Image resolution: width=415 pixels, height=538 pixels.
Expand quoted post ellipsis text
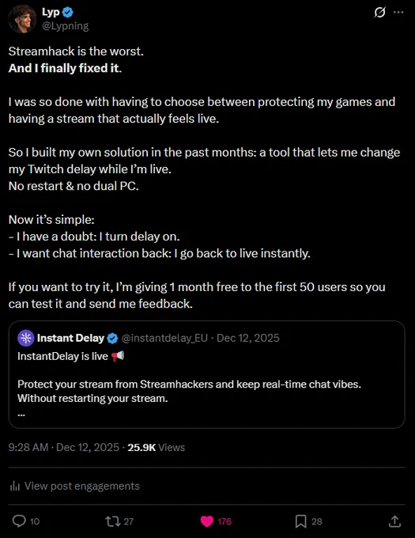click(21, 414)
